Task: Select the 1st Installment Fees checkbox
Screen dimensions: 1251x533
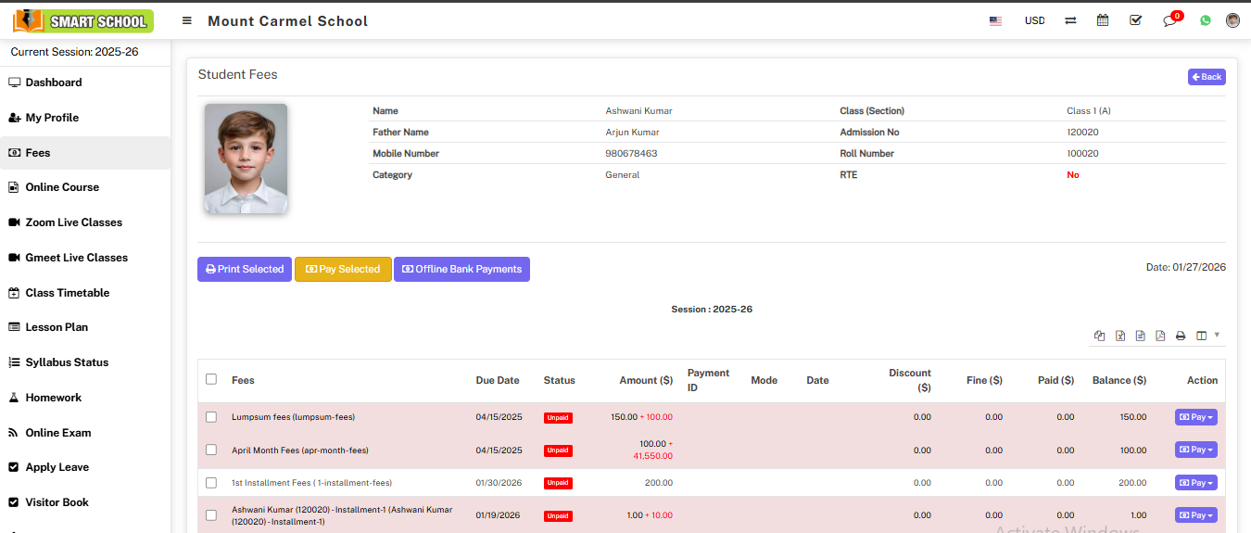Action: pyautogui.click(x=211, y=483)
